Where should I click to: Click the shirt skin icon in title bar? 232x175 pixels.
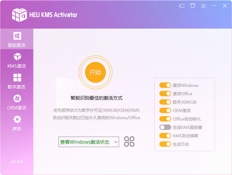[192, 6]
